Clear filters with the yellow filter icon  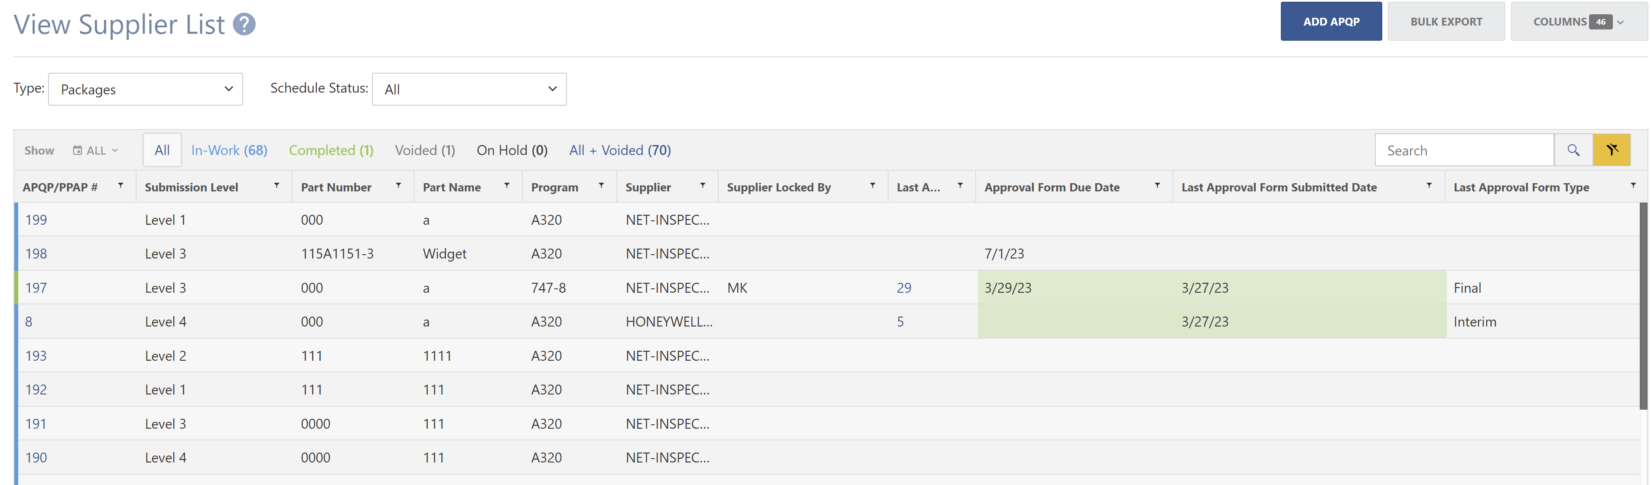(x=1611, y=150)
